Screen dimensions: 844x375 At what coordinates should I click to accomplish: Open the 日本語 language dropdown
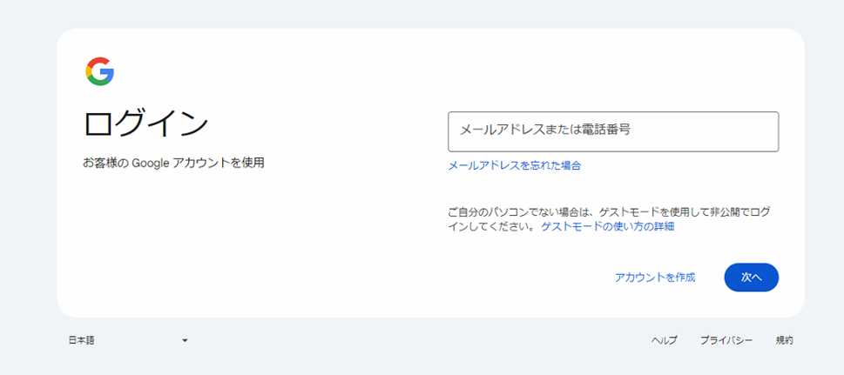pos(129,340)
